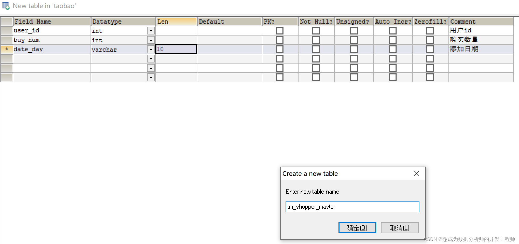Open datatype dropdown for user_id
519x244 pixels.
(x=151, y=31)
